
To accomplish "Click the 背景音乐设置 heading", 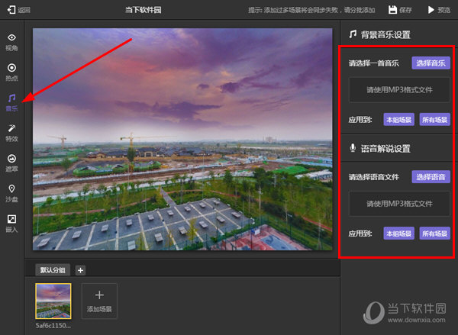I will [385, 35].
